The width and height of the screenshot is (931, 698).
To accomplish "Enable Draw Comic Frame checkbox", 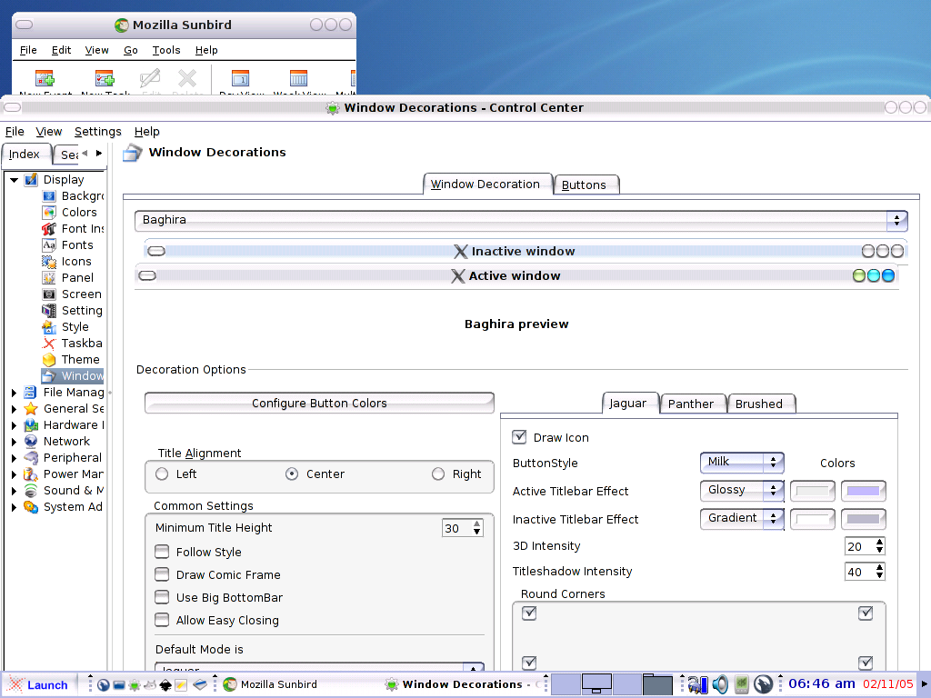I will (x=162, y=574).
